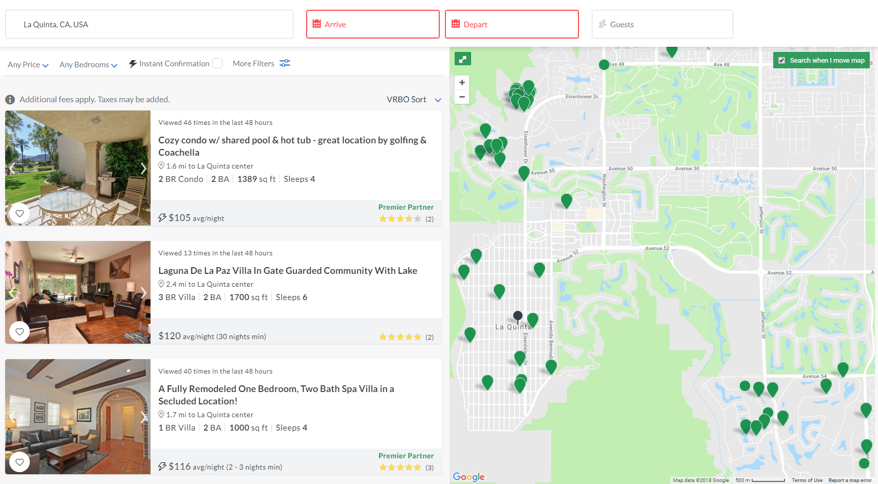The height and width of the screenshot is (484, 878).
Task: Open A Fully Remodeled One Bedroom listing title
Action: 276,395
